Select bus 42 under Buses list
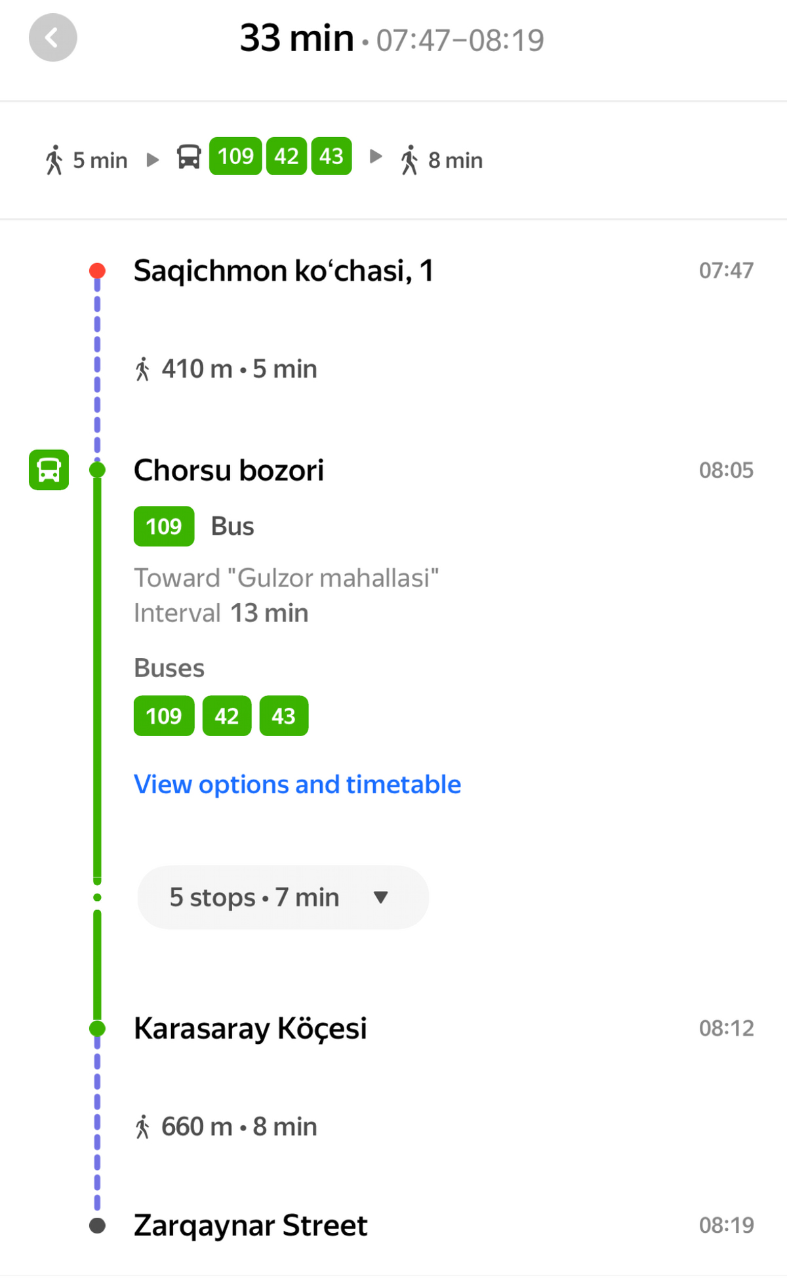Viewport: 787px width, 1284px height. tap(227, 716)
